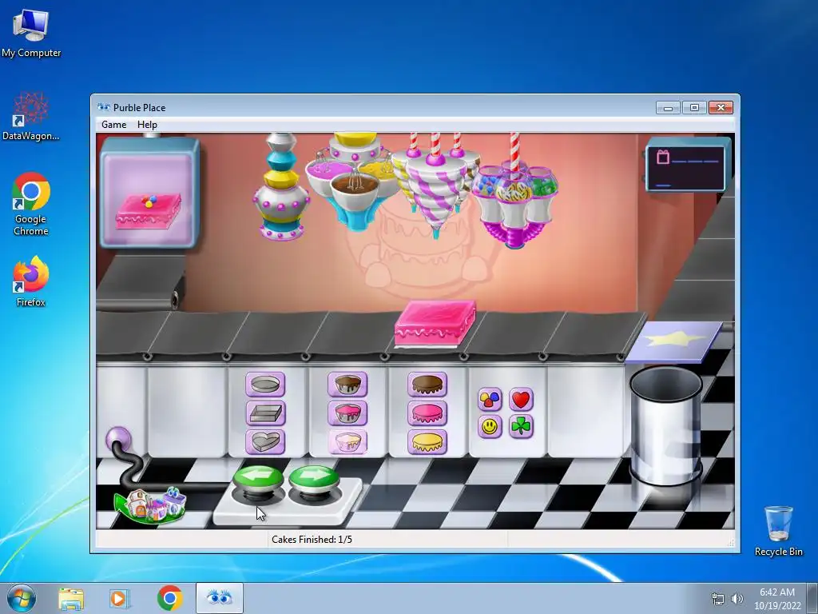The width and height of the screenshot is (818, 614).
Task: Click the order progress monitor screen
Action: [686, 166]
